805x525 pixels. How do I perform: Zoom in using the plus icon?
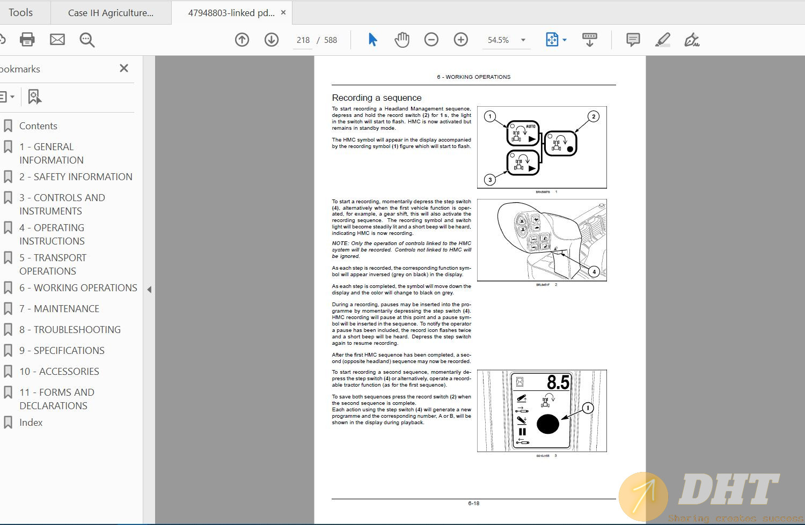pos(460,40)
